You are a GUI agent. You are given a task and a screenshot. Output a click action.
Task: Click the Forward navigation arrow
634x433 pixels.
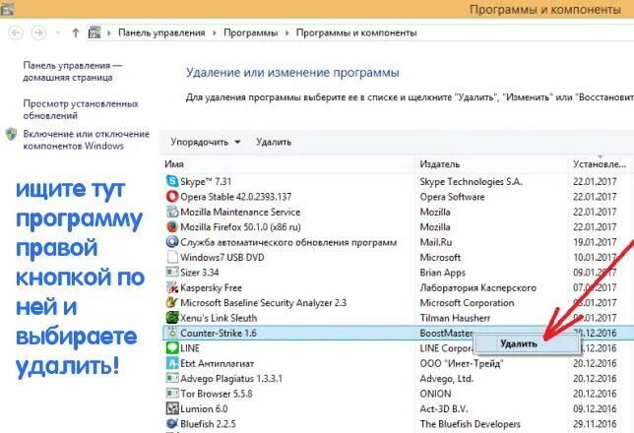tap(38, 32)
